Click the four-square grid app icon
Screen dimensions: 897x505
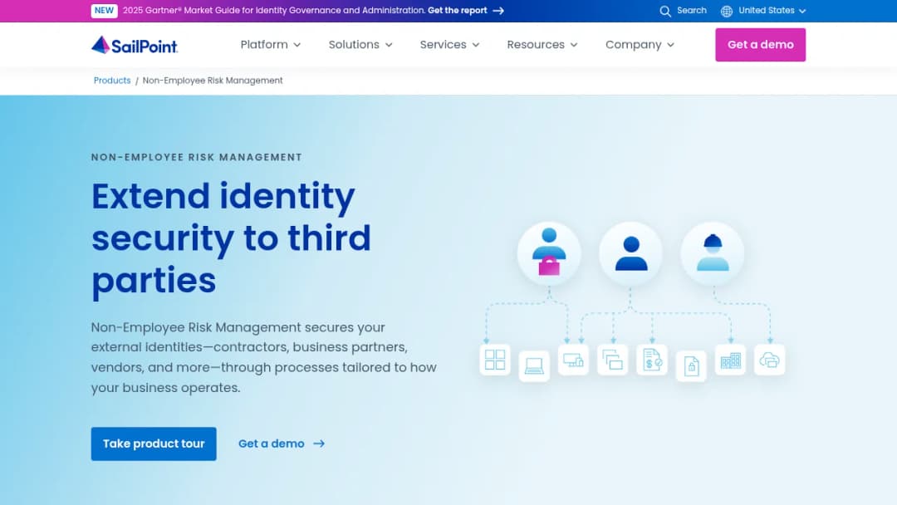tap(495, 360)
